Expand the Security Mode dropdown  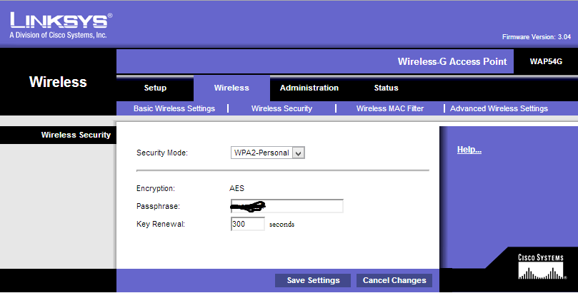(268, 153)
